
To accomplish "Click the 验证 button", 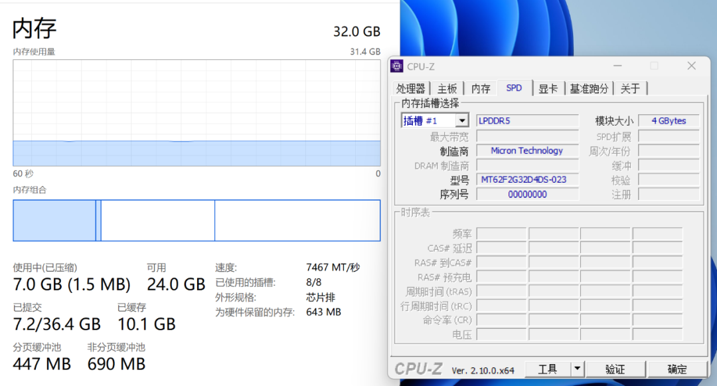I will click(x=615, y=369).
